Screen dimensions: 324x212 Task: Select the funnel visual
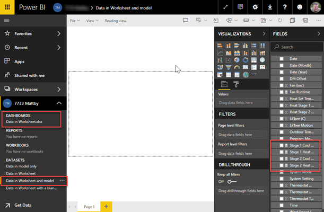point(229,67)
